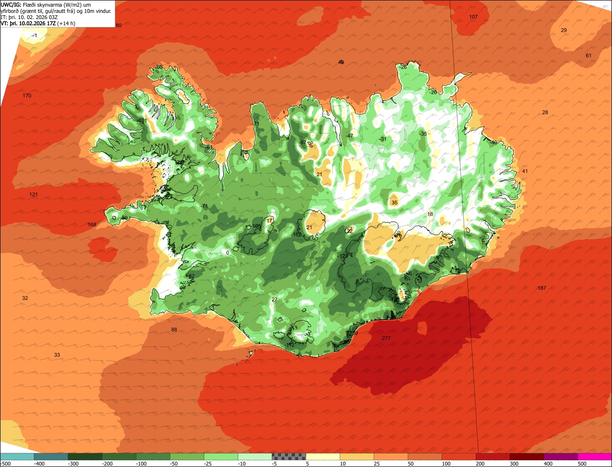Viewport: 612px width, 467px height.
Task: Click the legend label 500
Action: (x=582, y=464)
